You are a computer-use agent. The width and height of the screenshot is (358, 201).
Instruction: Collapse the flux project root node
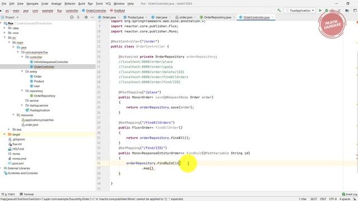[1, 23]
